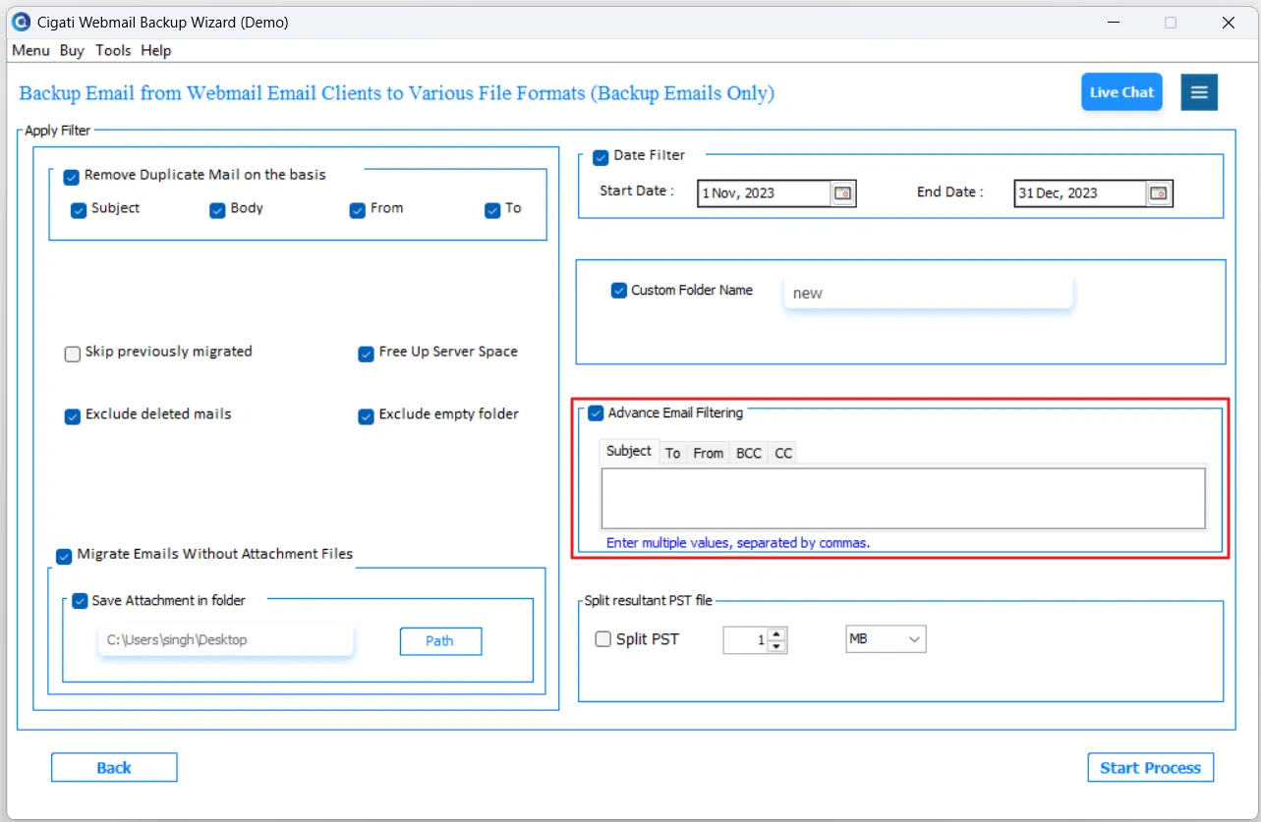Select the Subject filter tab

(x=629, y=451)
